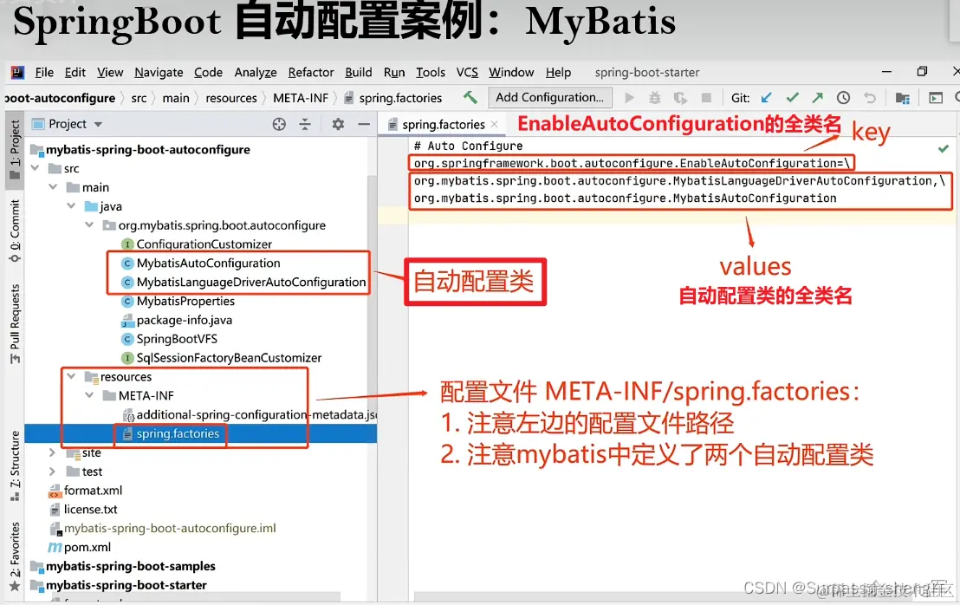Hide Project panel with minus icon
960x605 pixels.
click(x=364, y=124)
